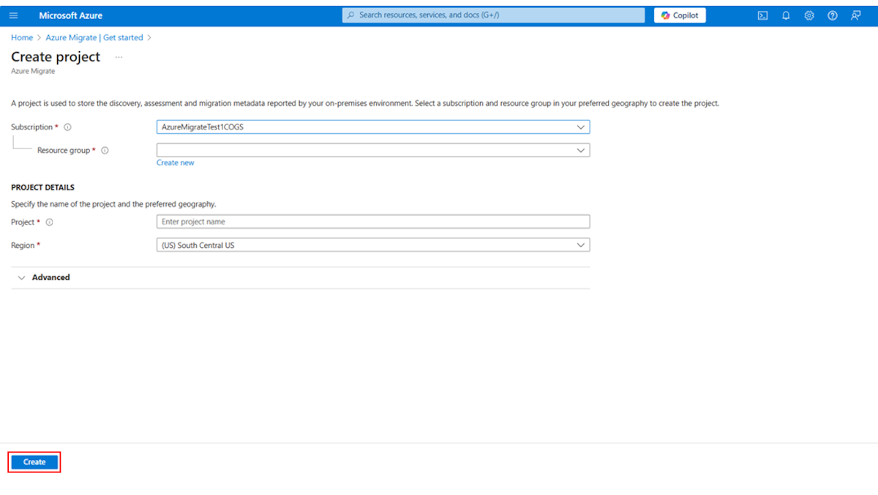Open the ellipsis menu beside Create project
This screenshot has height=495, width=878.
point(119,57)
